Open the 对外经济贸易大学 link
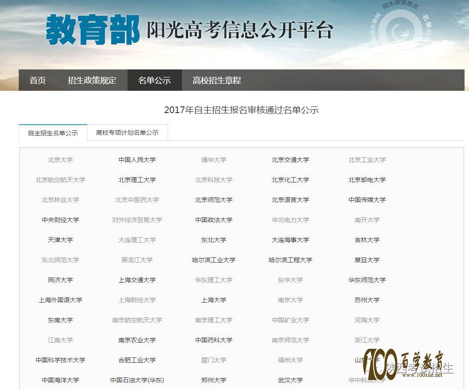Image resolution: width=469 pixels, height=389 pixels. 137,220
